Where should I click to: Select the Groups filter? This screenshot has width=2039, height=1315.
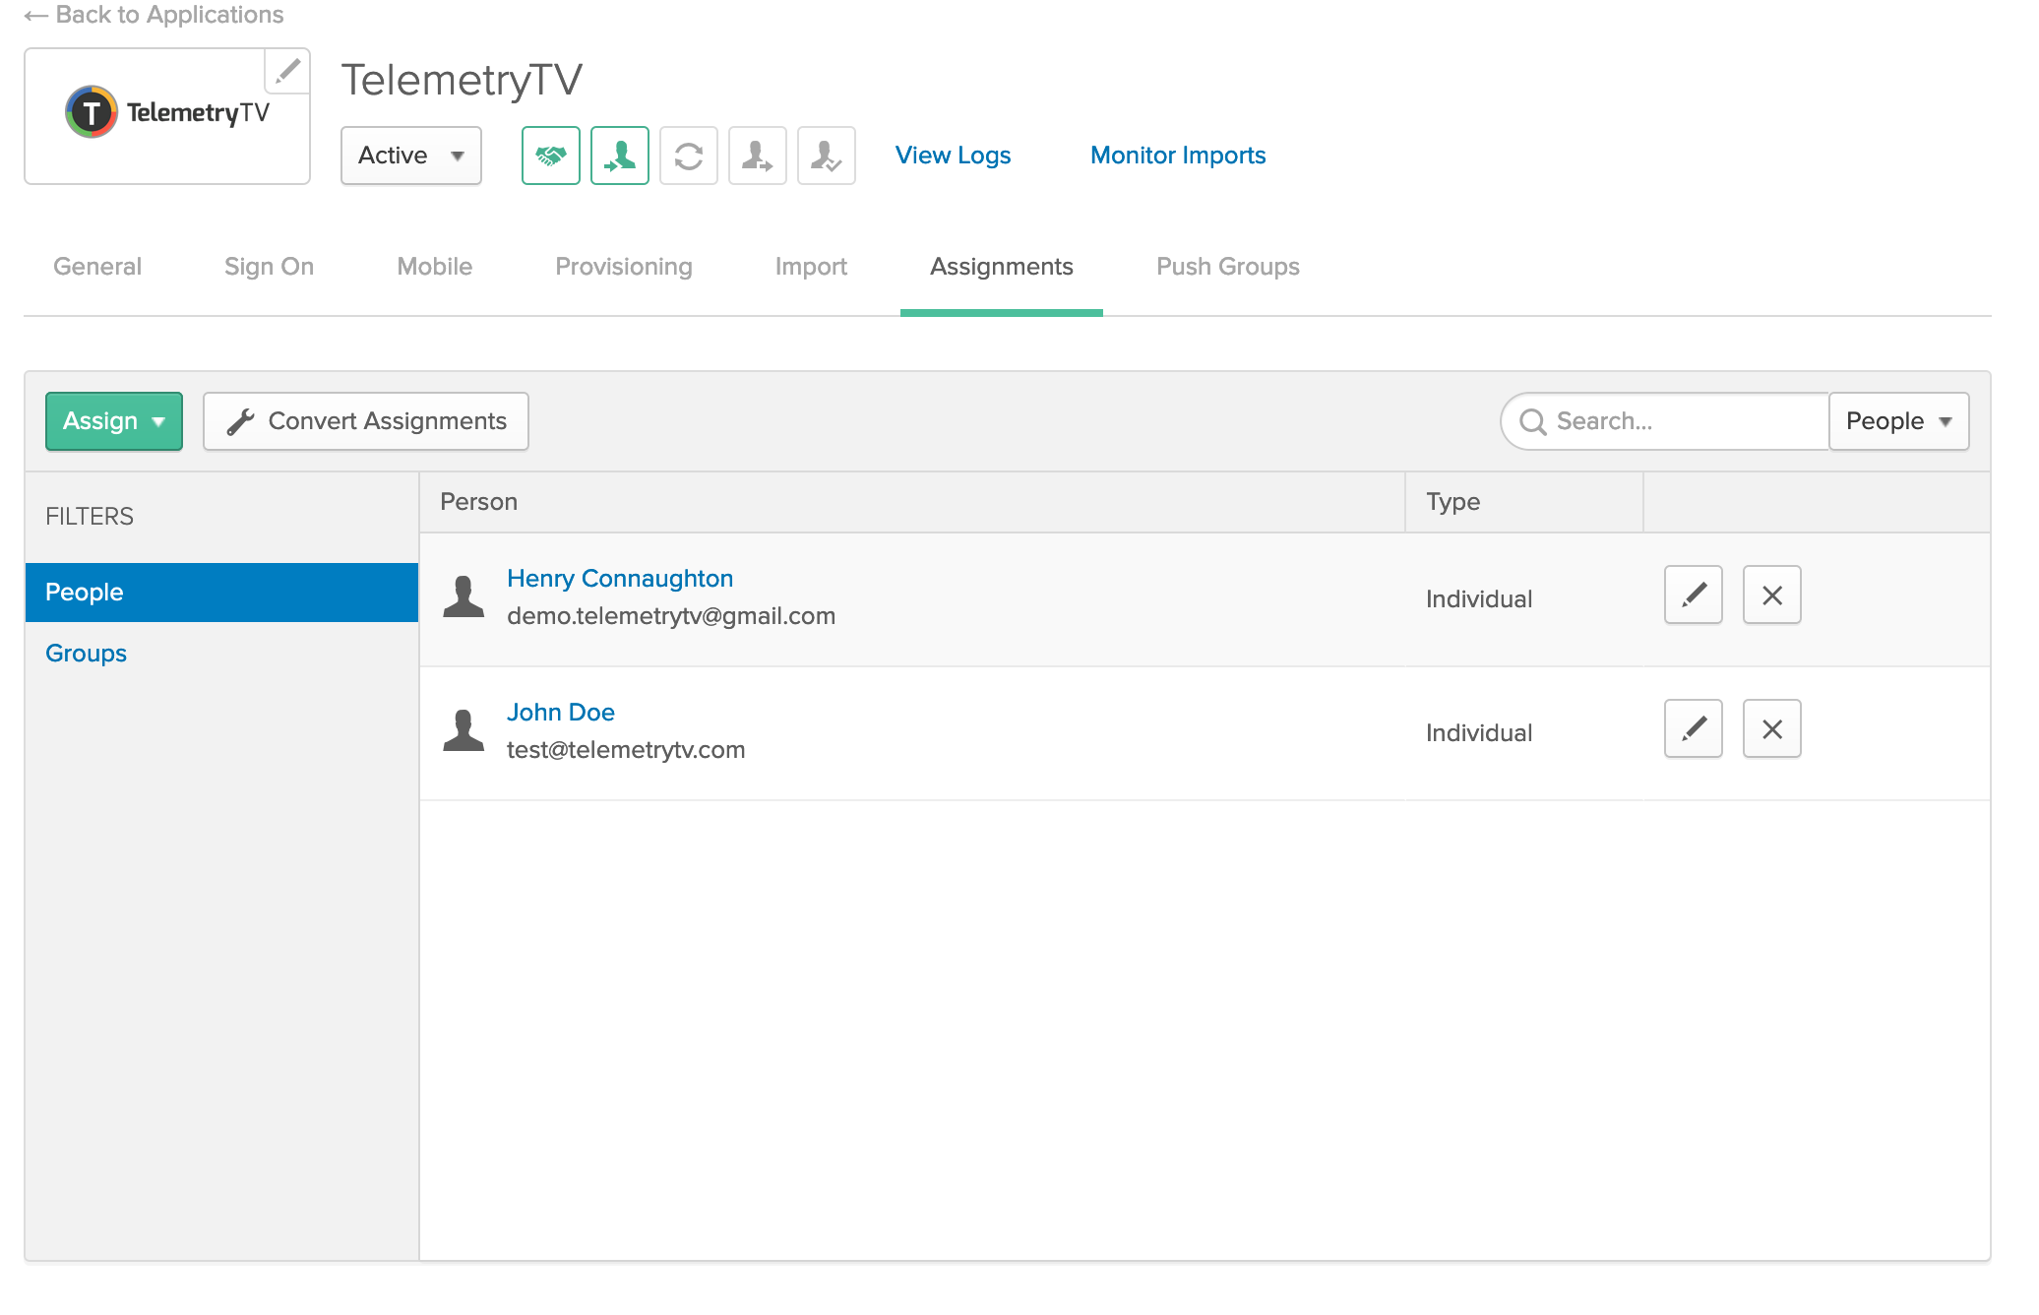86,654
